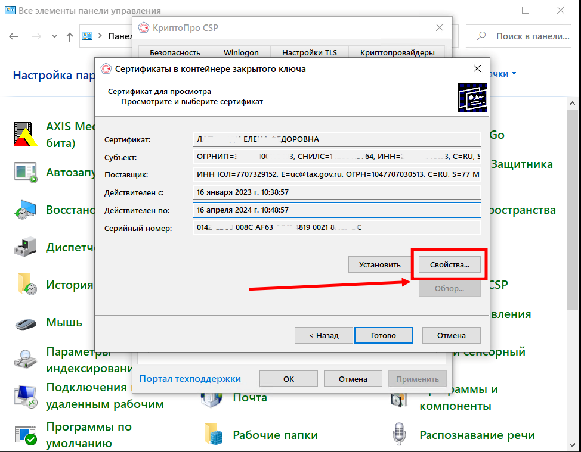Click the certificate picture in dialog header

[x=472, y=97]
